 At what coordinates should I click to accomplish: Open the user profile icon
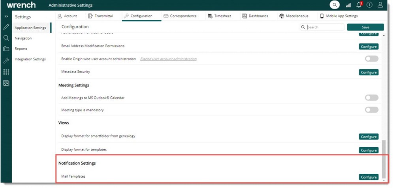tap(380, 5)
